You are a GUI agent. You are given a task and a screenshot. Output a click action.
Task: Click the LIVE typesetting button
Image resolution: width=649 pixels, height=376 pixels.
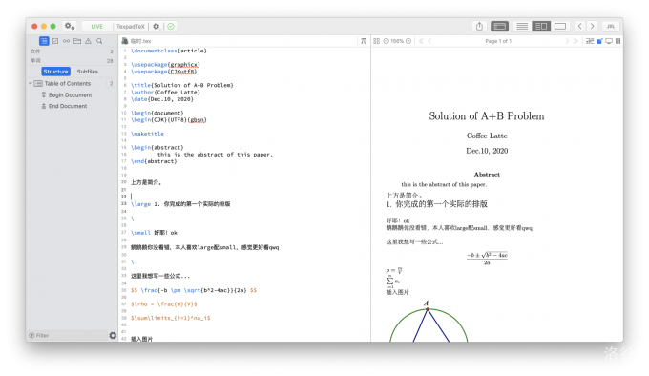point(96,26)
